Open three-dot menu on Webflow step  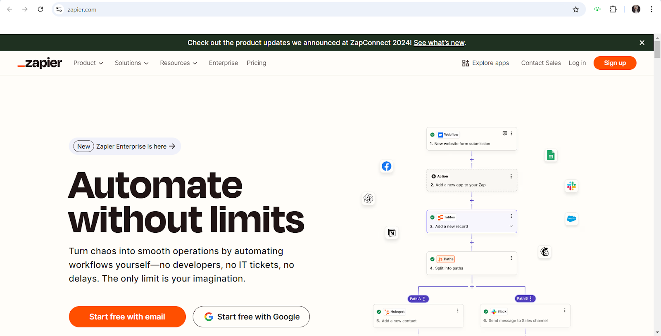pyautogui.click(x=511, y=133)
